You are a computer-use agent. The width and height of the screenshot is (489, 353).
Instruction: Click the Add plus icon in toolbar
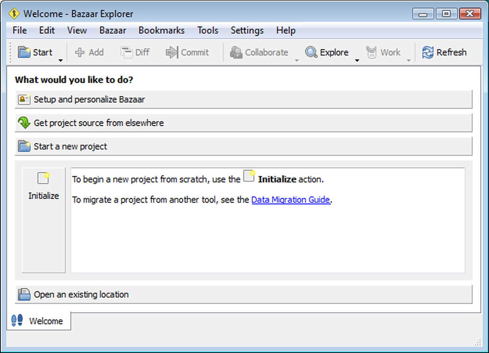click(80, 52)
